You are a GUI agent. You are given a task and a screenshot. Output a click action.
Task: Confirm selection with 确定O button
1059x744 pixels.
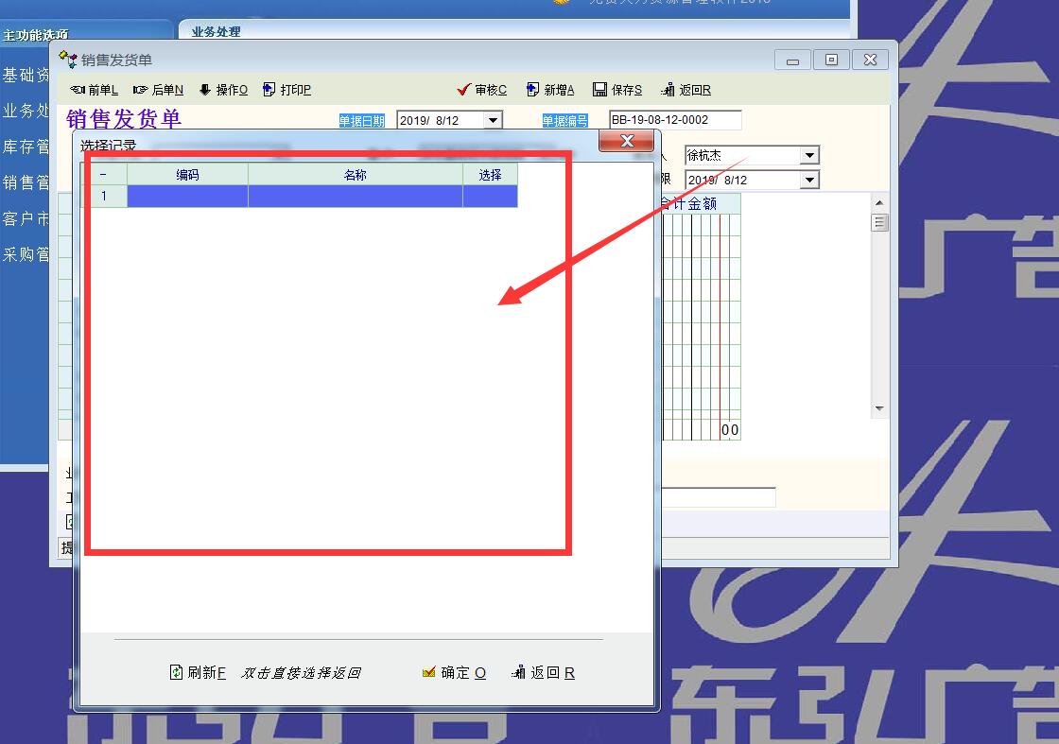[455, 672]
